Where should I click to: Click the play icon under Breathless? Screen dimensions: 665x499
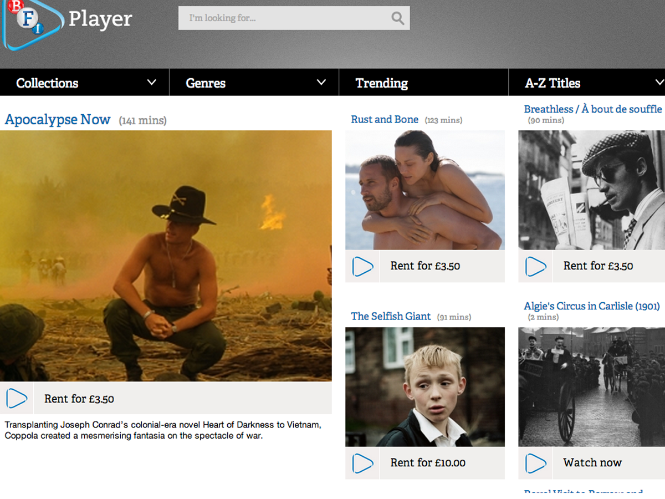tap(535, 266)
